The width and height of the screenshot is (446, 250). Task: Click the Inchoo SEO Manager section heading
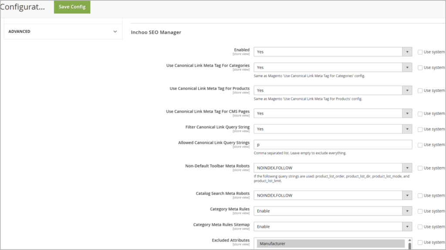156,32
